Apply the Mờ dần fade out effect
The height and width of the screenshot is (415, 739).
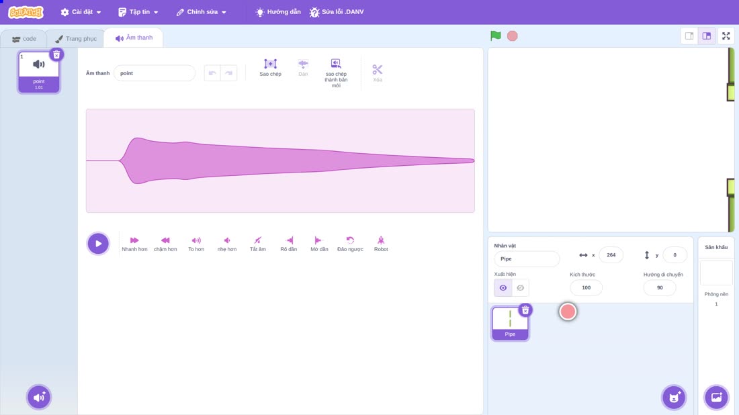point(319,244)
